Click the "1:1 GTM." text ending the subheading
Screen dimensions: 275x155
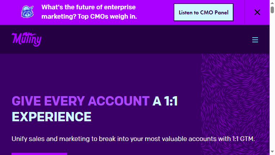pyautogui.click(x=243, y=139)
